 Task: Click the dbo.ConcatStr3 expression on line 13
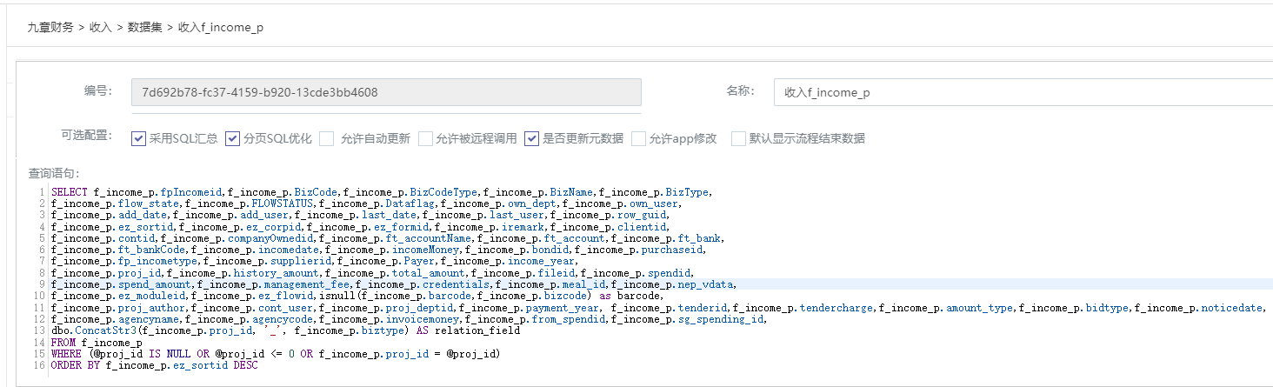(x=285, y=330)
